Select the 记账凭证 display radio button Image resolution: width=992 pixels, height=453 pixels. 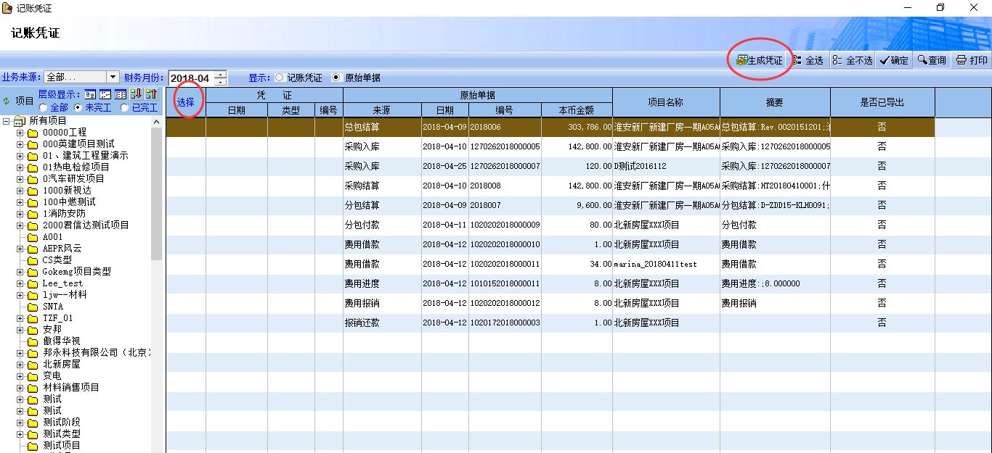280,78
